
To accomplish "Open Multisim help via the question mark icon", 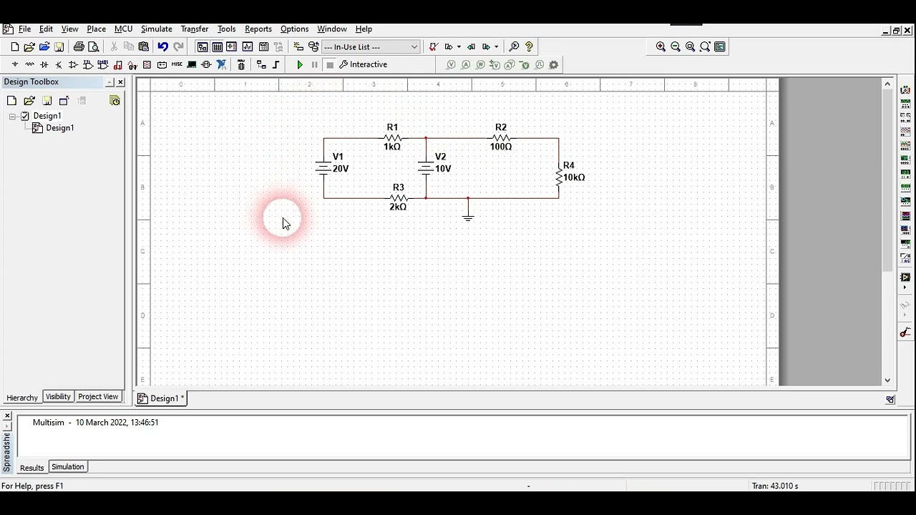I will [x=529, y=46].
